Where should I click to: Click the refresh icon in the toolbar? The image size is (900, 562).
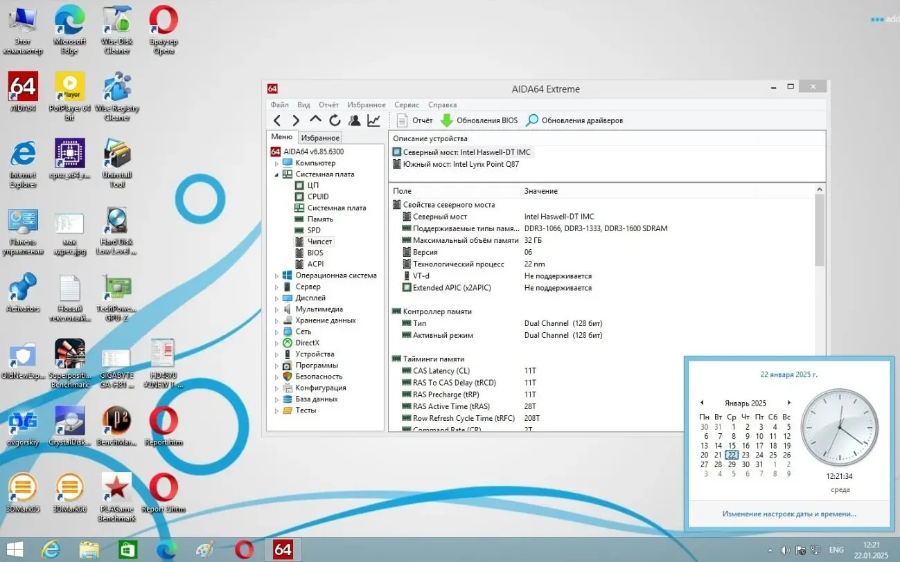335,120
